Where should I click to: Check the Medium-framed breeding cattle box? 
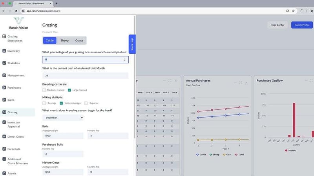pos(44,90)
